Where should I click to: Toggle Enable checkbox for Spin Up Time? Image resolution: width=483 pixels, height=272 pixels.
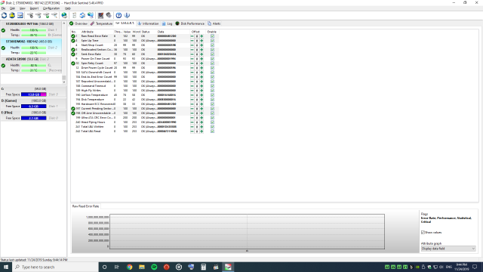tap(212, 41)
